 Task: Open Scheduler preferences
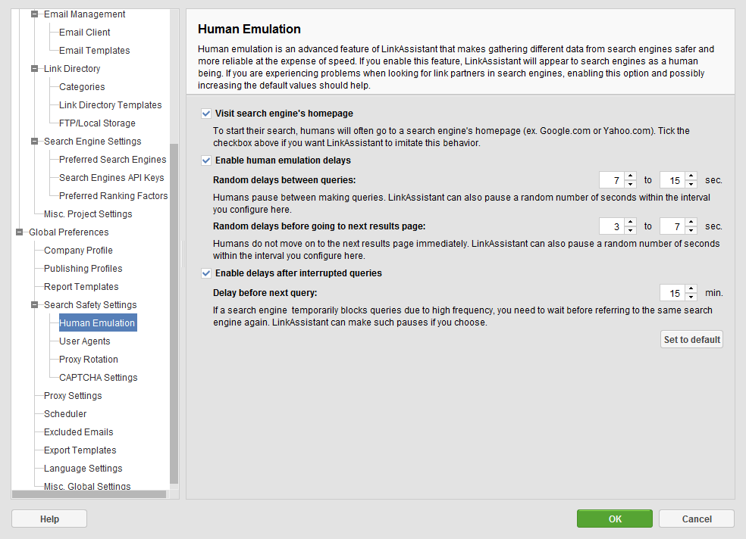[x=65, y=413]
